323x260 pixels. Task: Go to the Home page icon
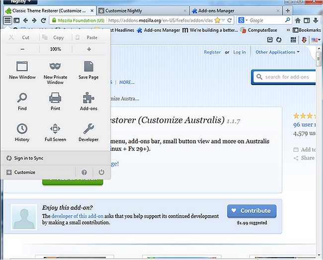pyautogui.click(x=298, y=20)
